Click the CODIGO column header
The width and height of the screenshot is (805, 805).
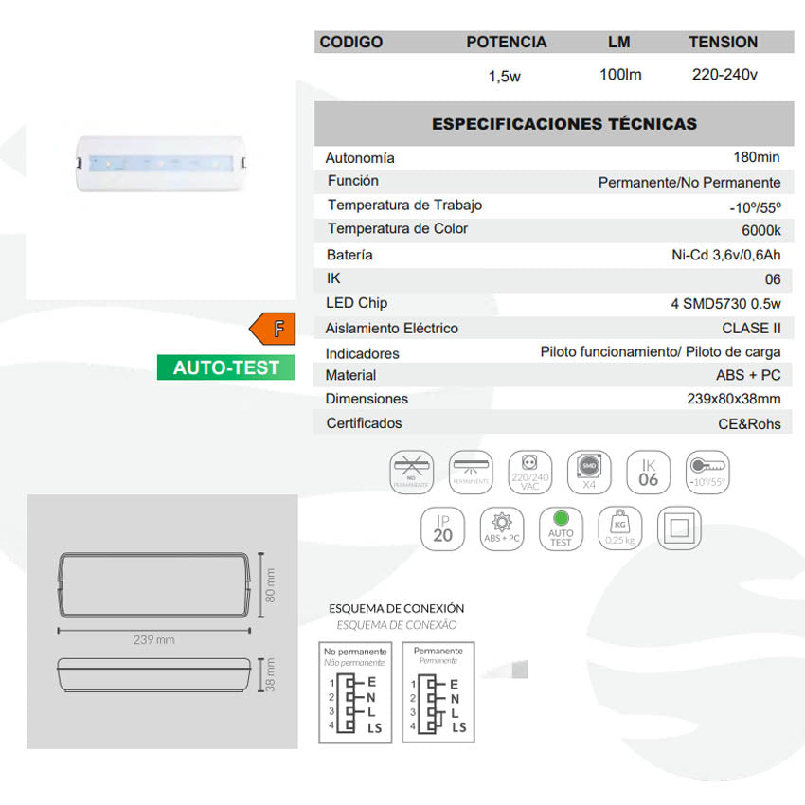click(351, 42)
